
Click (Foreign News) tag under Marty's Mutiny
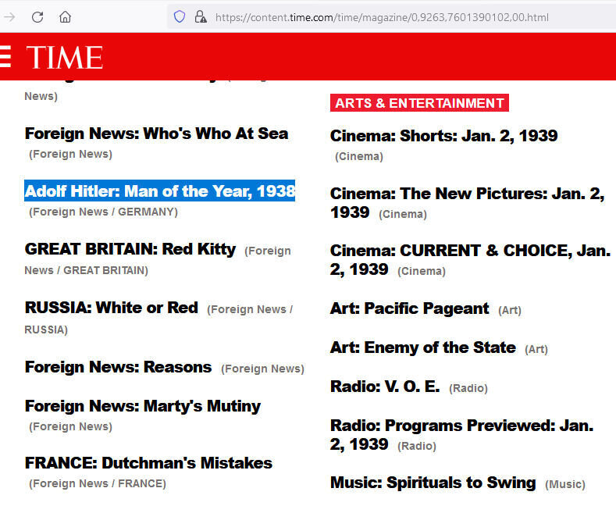point(70,426)
